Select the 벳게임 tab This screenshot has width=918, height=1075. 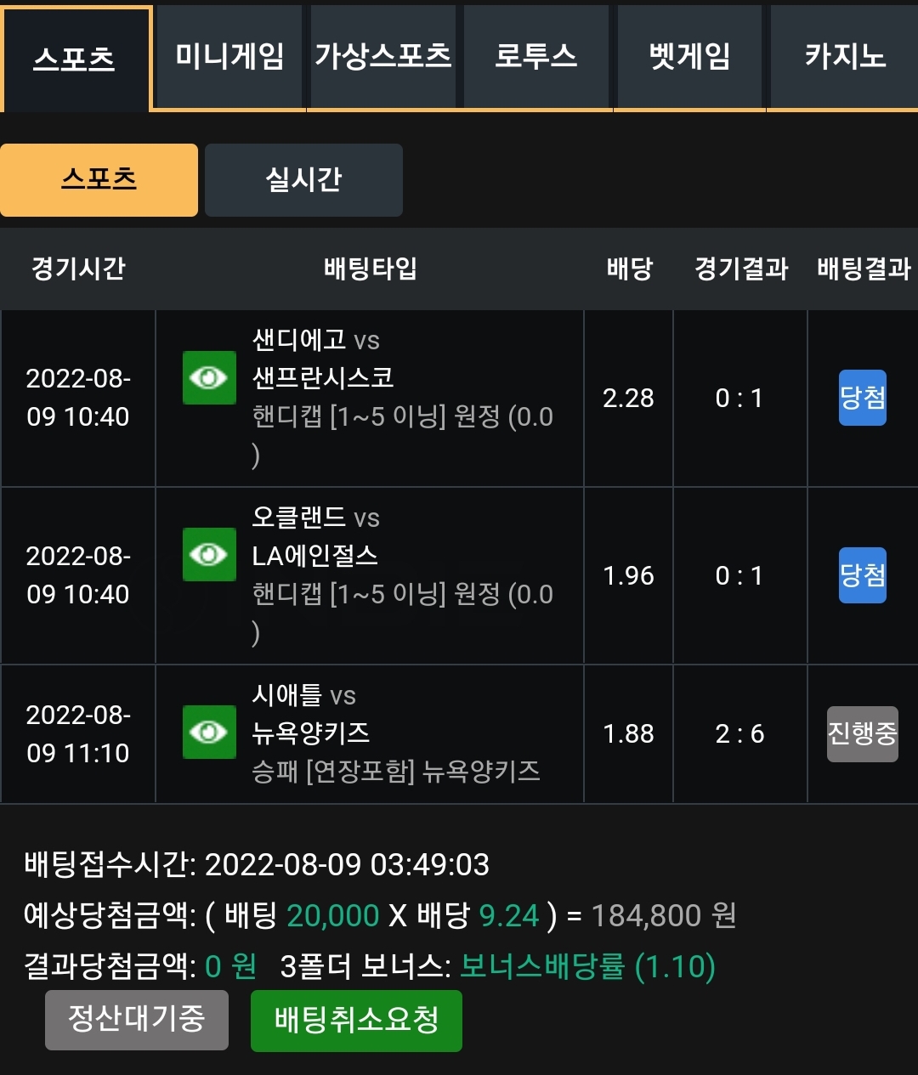pos(689,57)
